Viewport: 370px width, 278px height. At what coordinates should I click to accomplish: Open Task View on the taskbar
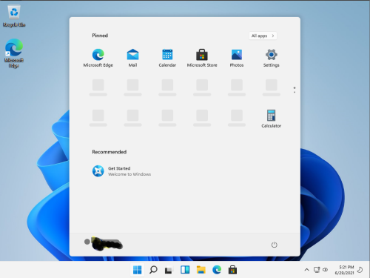pos(169,270)
